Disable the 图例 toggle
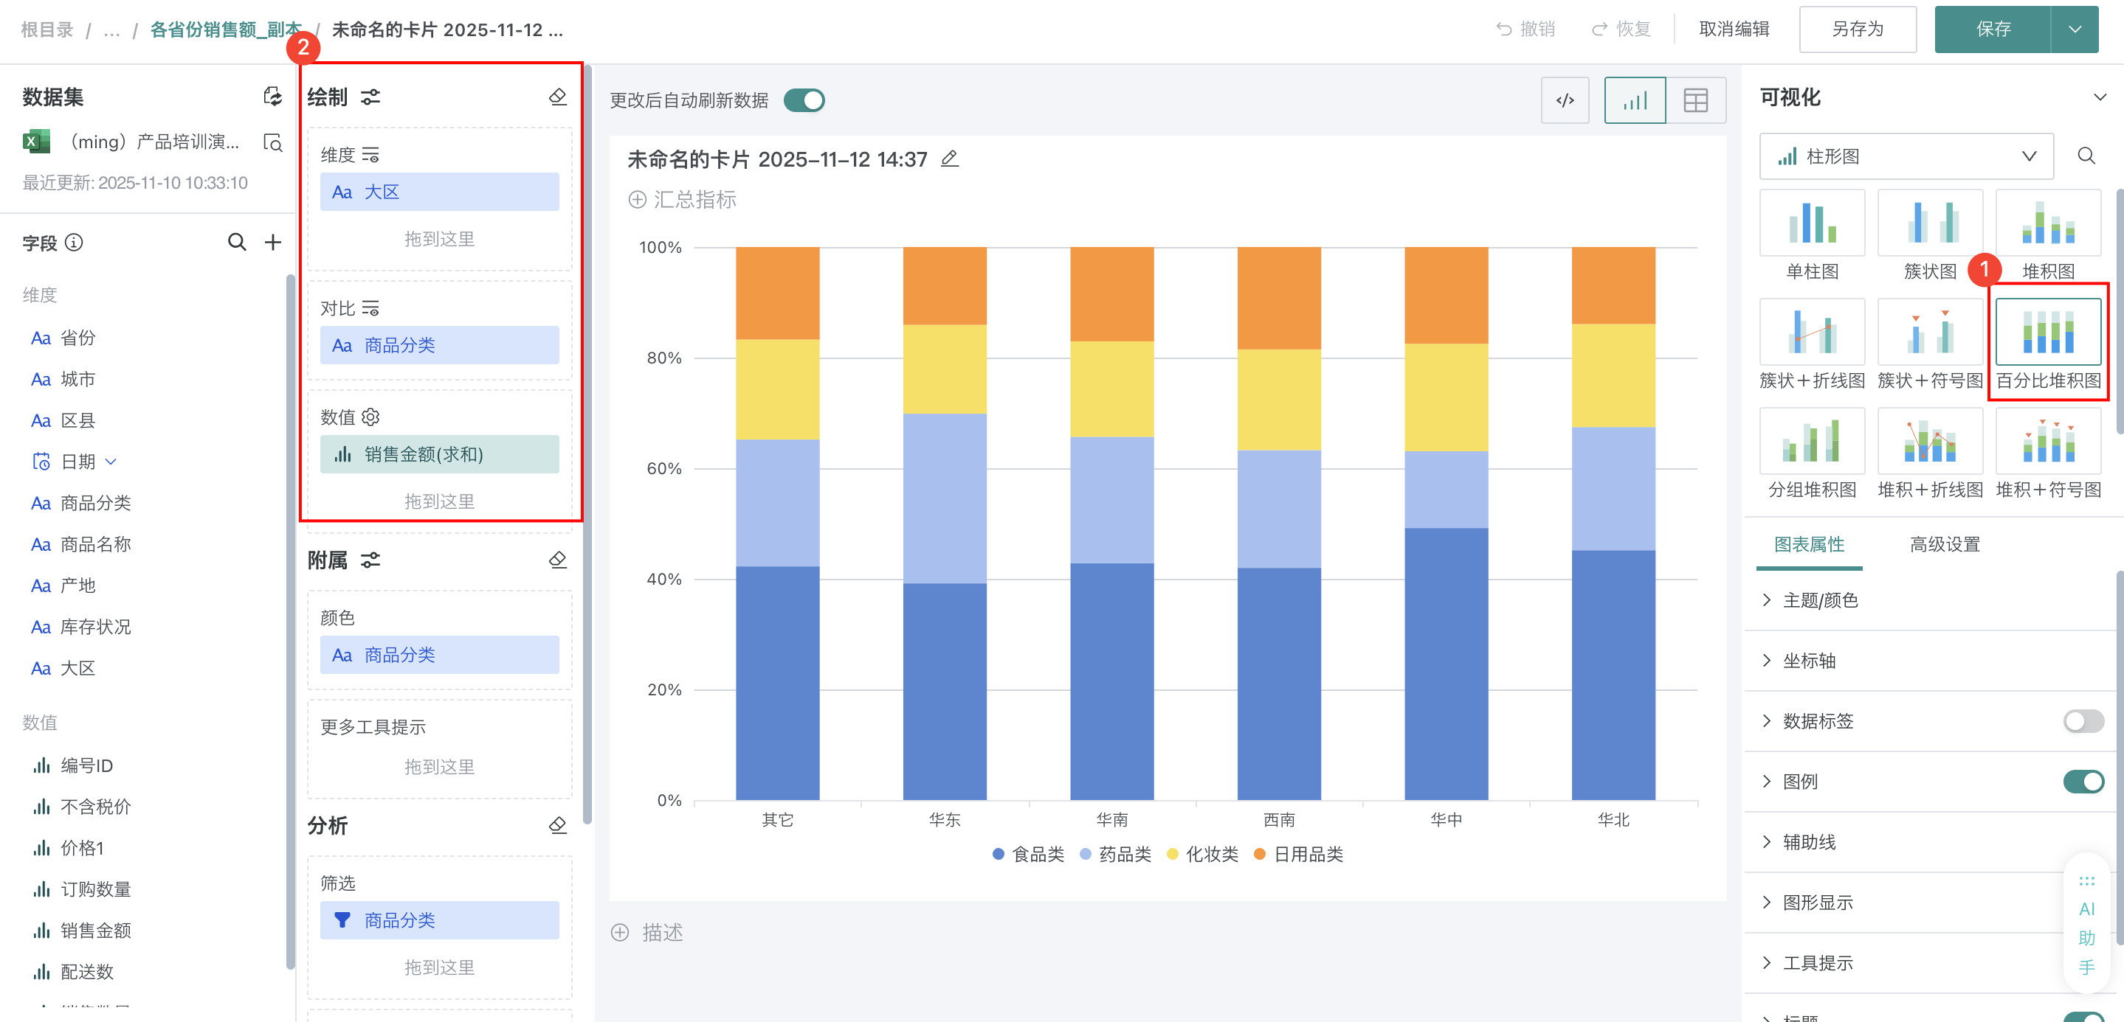 [x=2083, y=782]
